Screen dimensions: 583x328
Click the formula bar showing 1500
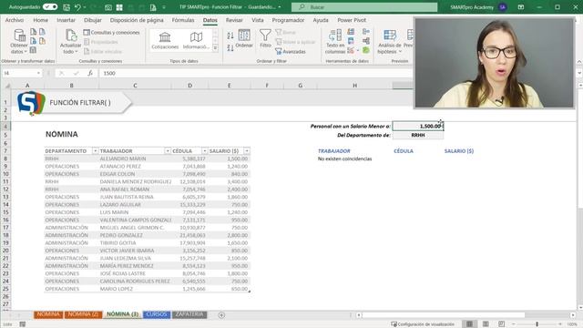tap(257, 73)
